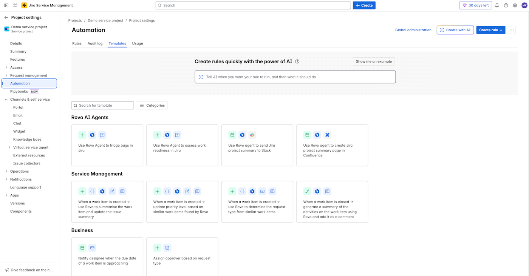
Task: Click the Jira Service Management lightning logo
Action: coord(24,5)
